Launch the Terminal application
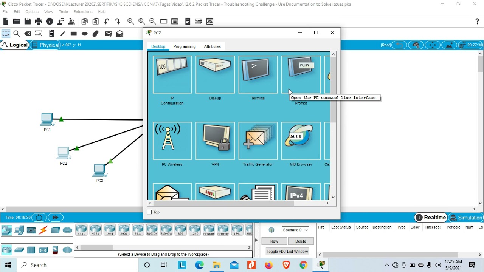The width and height of the screenshot is (484, 272). pos(258,74)
